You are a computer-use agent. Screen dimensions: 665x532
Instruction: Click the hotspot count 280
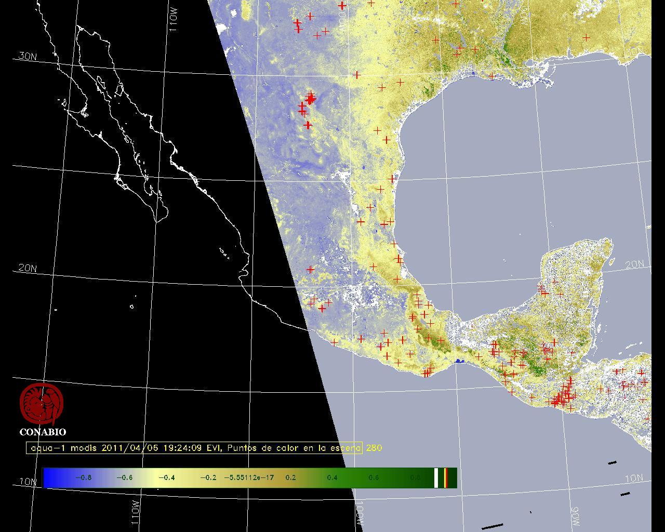[x=374, y=448]
